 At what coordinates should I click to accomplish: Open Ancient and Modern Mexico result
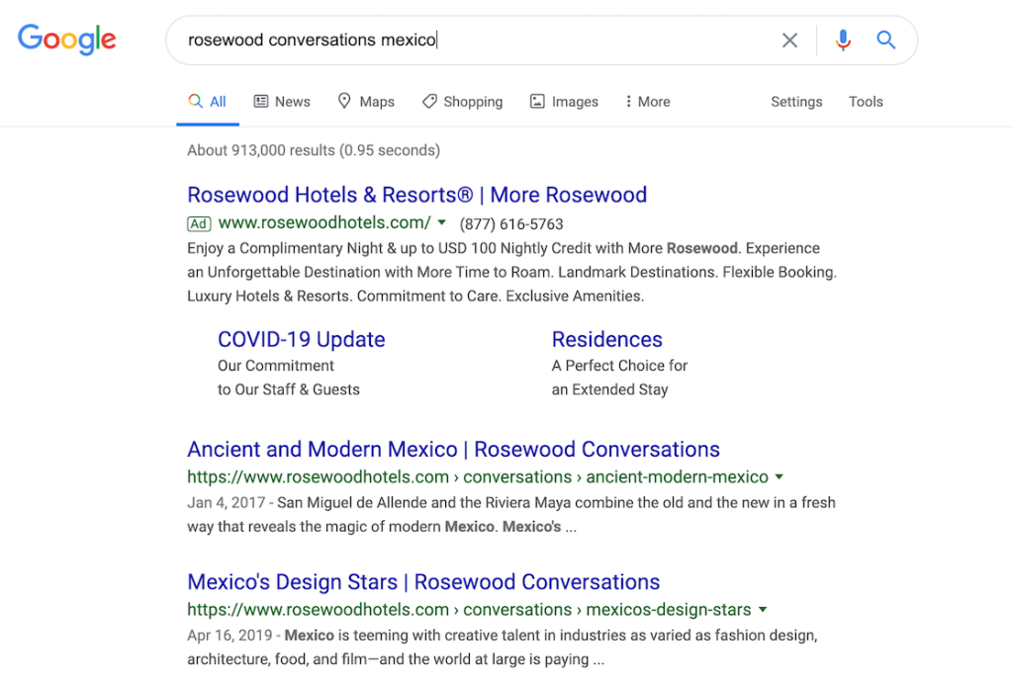pos(453,450)
